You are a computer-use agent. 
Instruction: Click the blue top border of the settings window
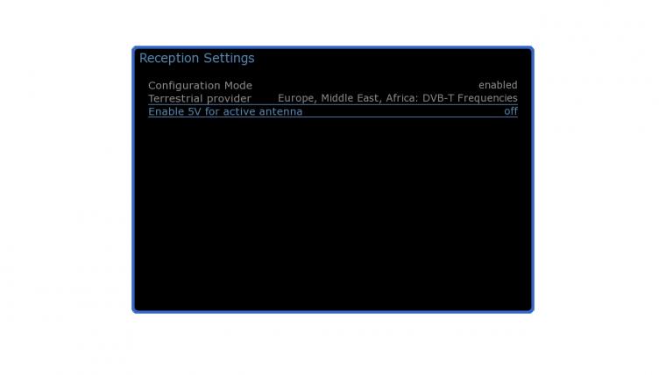tap(333, 47)
